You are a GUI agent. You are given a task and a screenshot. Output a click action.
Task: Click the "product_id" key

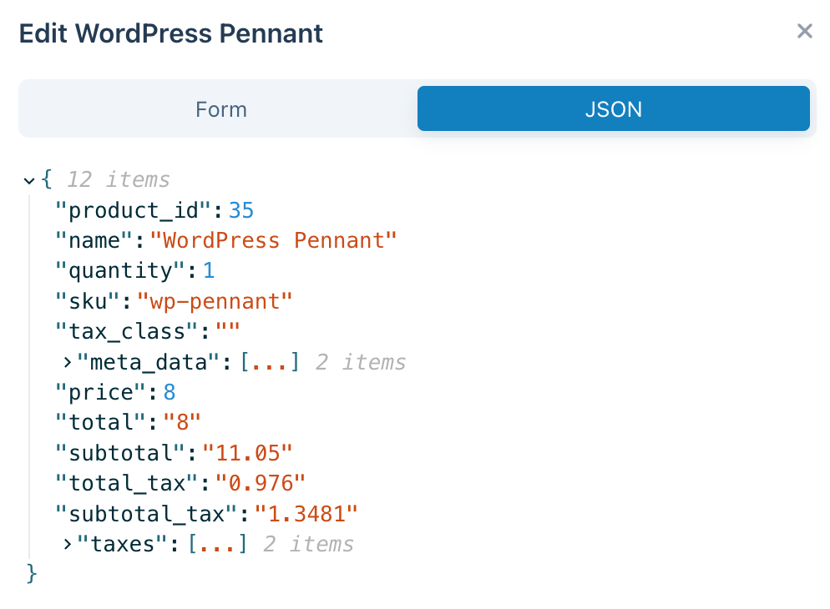pos(134,210)
